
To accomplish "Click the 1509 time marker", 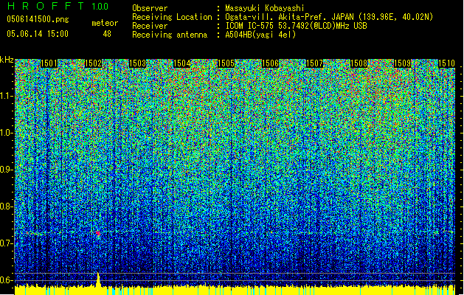I will point(403,63).
